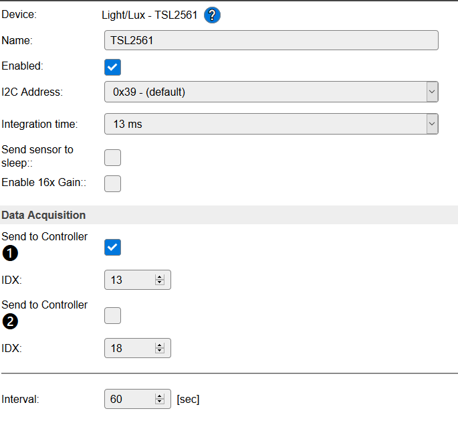This screenshot has height=421, width=458.
Task: Click the controller 1 number badge icon
Action: click(x=9, y=253)
